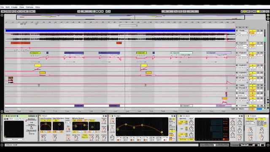Open the Create menu

click(x=14, y=7)
